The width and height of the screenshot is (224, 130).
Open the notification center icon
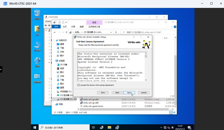[x=189, y=128]
